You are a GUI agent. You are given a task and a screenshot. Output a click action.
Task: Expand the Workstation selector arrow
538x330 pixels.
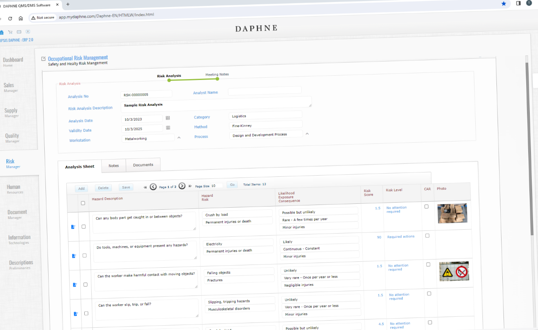[179, 138]
